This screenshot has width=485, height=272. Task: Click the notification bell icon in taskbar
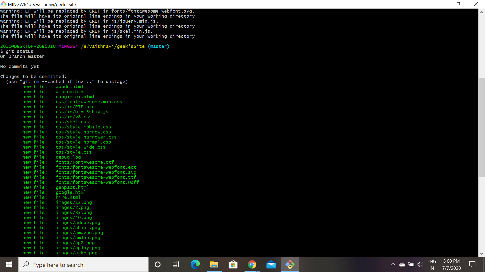(x=472, y=265)
